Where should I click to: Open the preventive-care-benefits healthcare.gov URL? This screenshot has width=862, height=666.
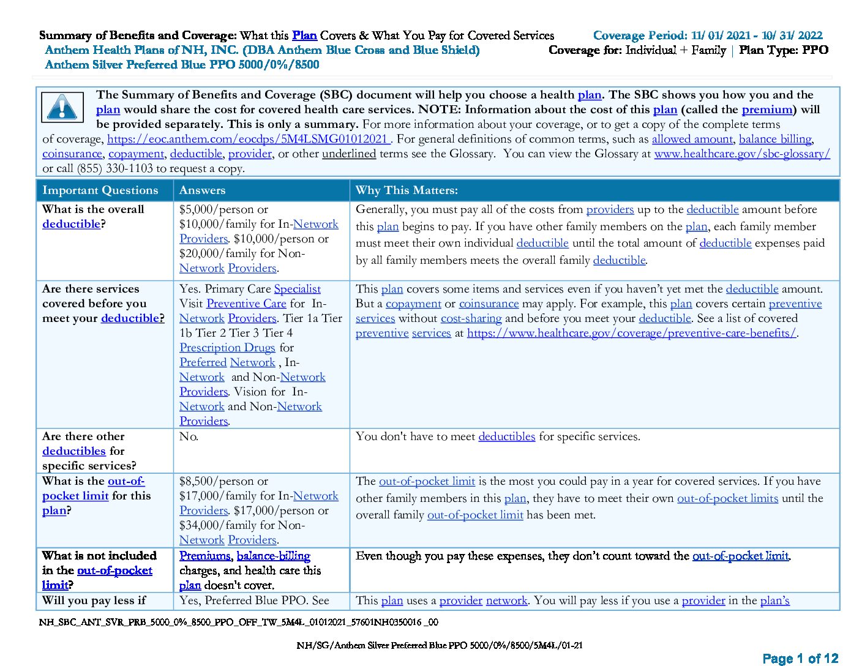[x=632, y=333]
